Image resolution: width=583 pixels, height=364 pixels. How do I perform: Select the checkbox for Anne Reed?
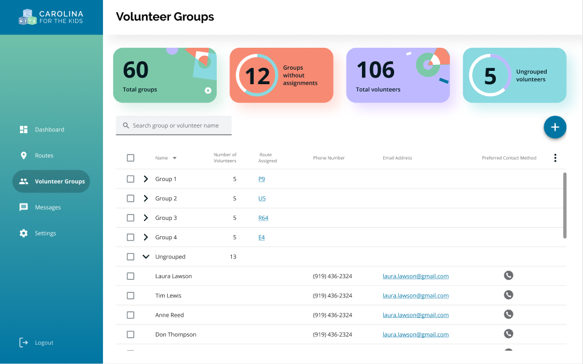130,315
